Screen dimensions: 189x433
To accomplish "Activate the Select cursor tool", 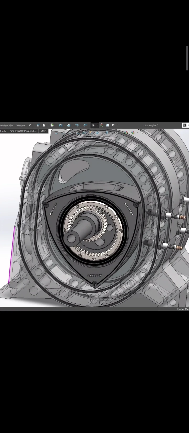I will click(x=93, y=125).
